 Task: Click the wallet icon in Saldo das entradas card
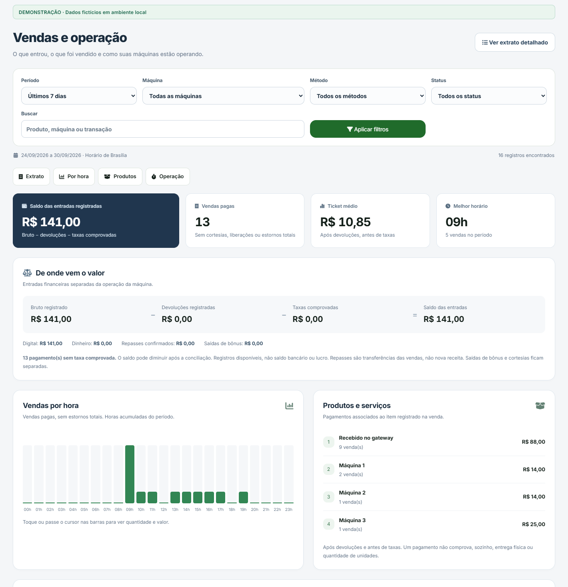click(x=24, y=206)
